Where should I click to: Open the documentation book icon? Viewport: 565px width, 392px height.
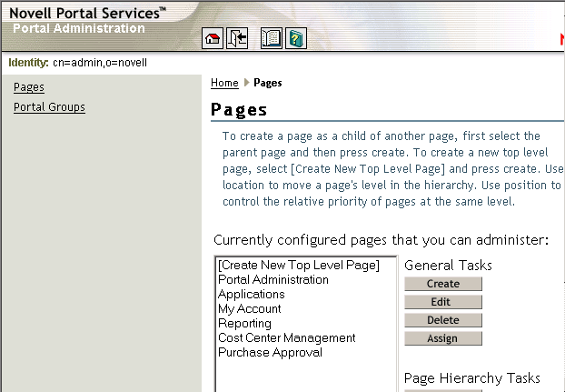point(272,38)
